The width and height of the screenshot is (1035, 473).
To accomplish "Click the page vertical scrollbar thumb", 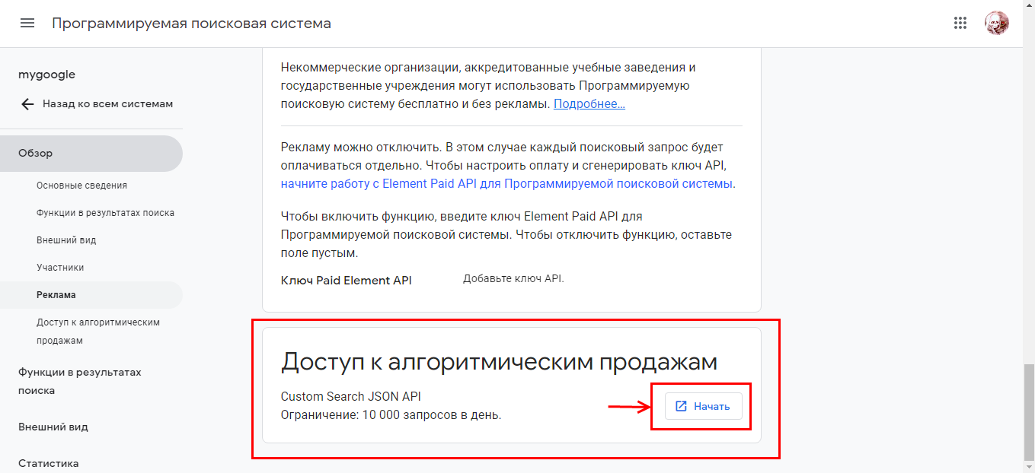I will 1028,411.
